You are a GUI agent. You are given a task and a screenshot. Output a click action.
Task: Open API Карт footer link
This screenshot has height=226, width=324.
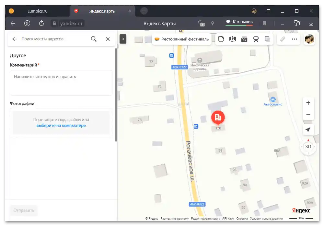(x=228, y=218)
